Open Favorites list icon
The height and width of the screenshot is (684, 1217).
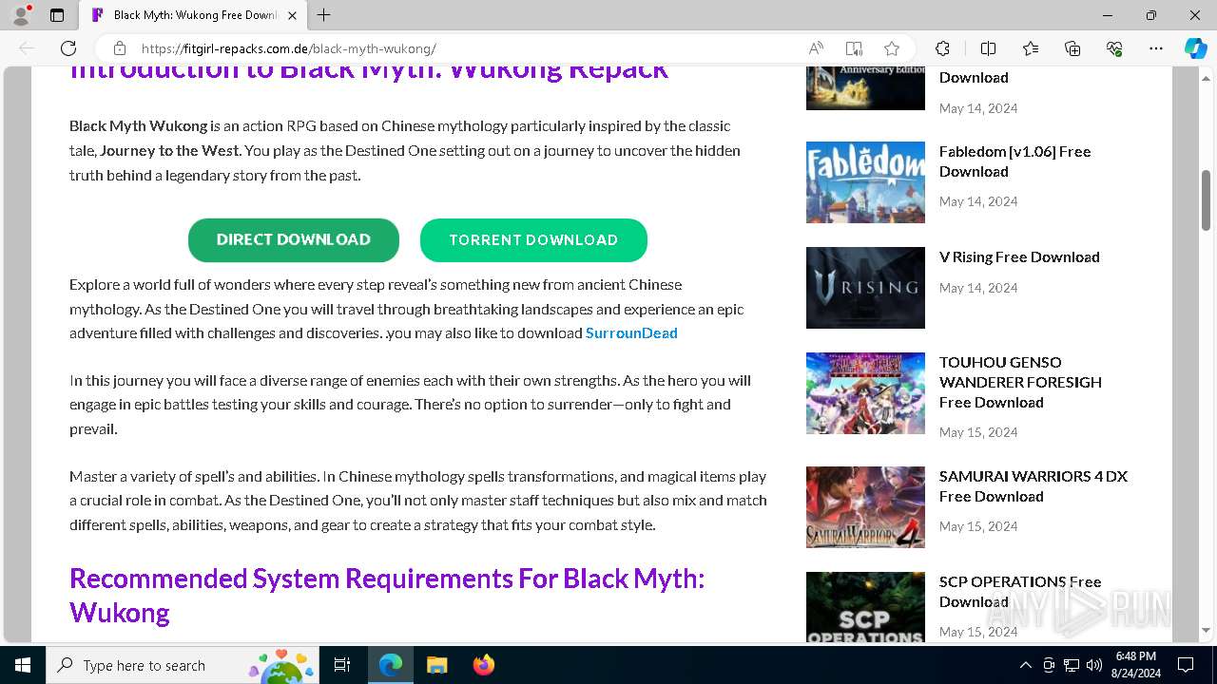pos(1031,48)
